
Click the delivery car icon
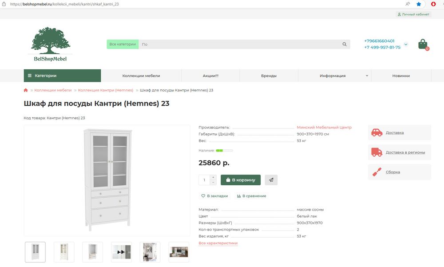[x=377, y=132]
